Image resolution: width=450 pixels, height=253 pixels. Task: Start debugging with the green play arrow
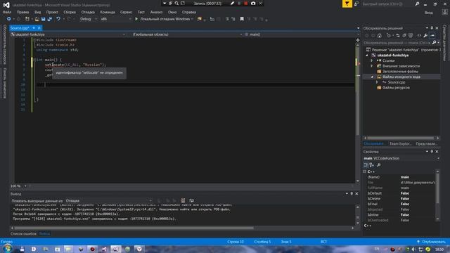pyautogui.click(x=136, y=19)
